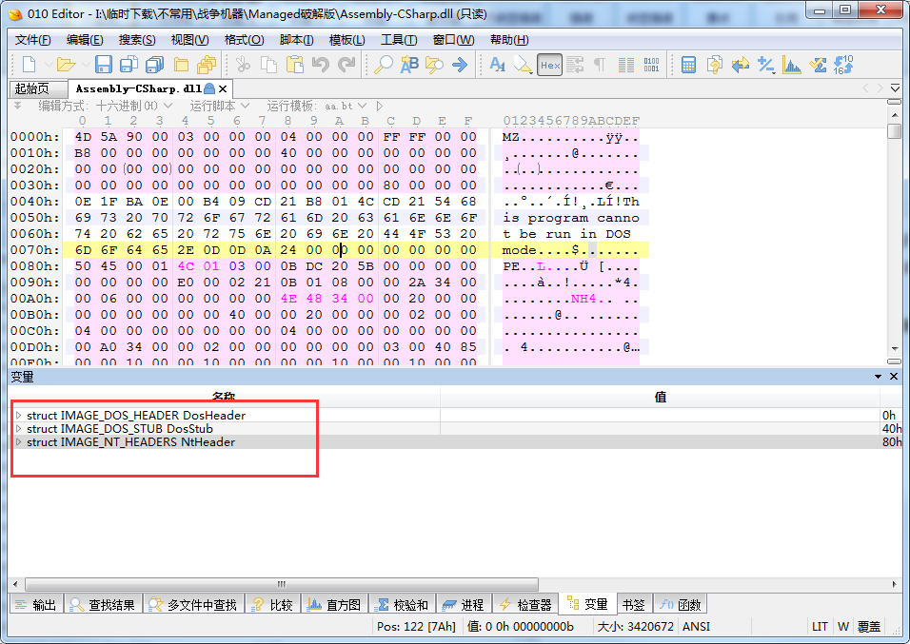Toggle the 覆盖 overwrite mode indicator
This screenshot has height=644, width=910.
[869, 627]
